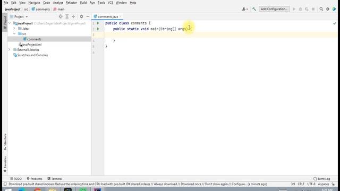Collapse the javaProject root node
Image resolution: width=340 pixels, height=191 pixels.
coord(10,23)
